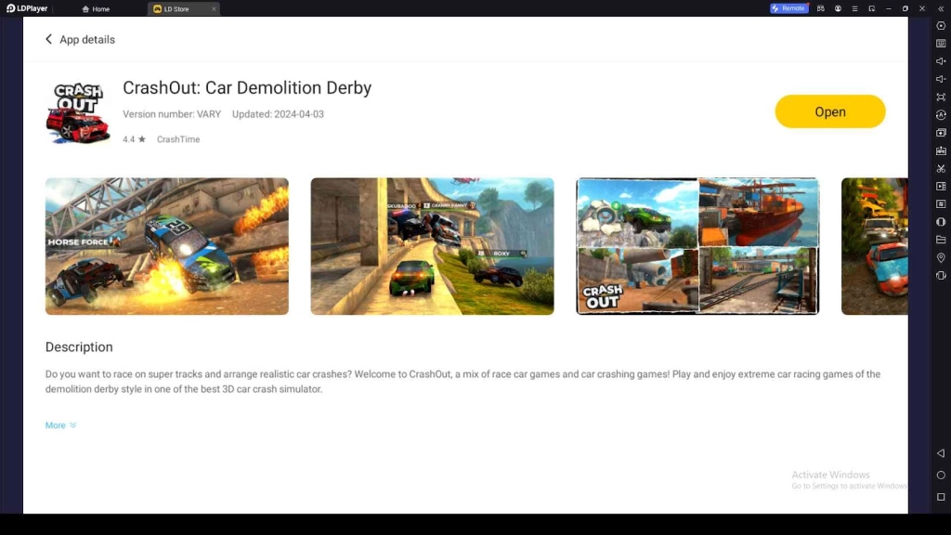Screen dimensions: 951x535
Task: Open the operation recorder (circled A) icon
Action: tap(941, 114)
